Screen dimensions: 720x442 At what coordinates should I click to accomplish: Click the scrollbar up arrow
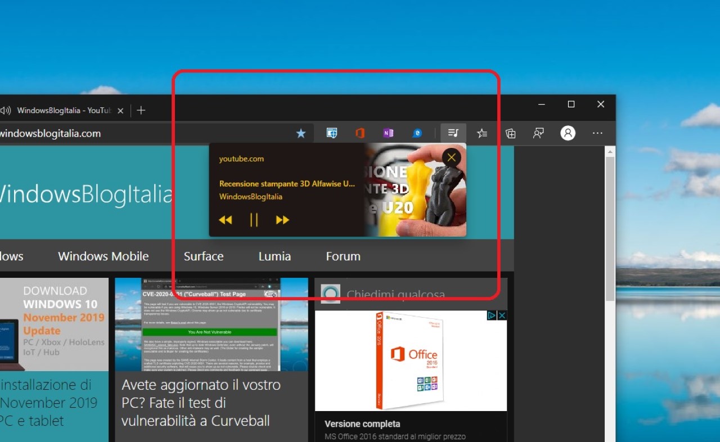[x=610, y=151]
